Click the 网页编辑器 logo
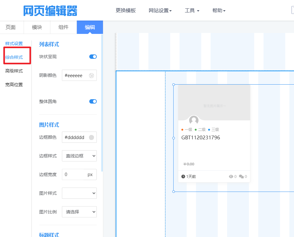The width and height of the screenshot is (294, 237). click(x=50, y=11)
